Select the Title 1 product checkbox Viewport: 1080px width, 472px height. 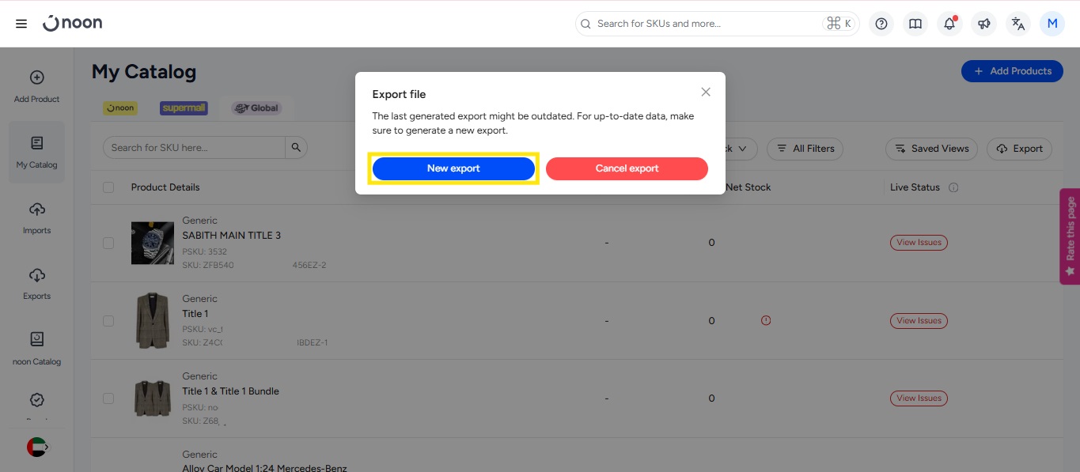[108, 321]
